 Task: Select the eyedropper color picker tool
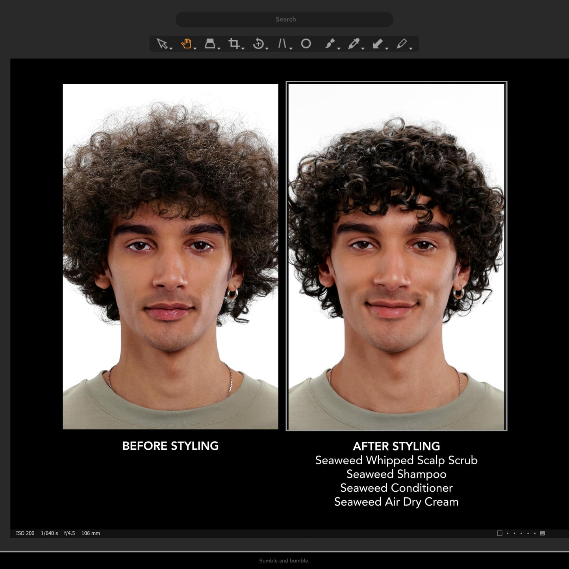point(354,44)
